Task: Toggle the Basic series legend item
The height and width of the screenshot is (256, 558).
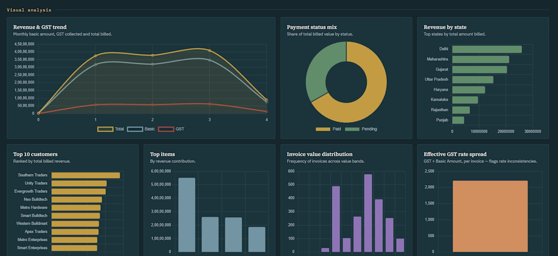Action: [x=141, y=129]
